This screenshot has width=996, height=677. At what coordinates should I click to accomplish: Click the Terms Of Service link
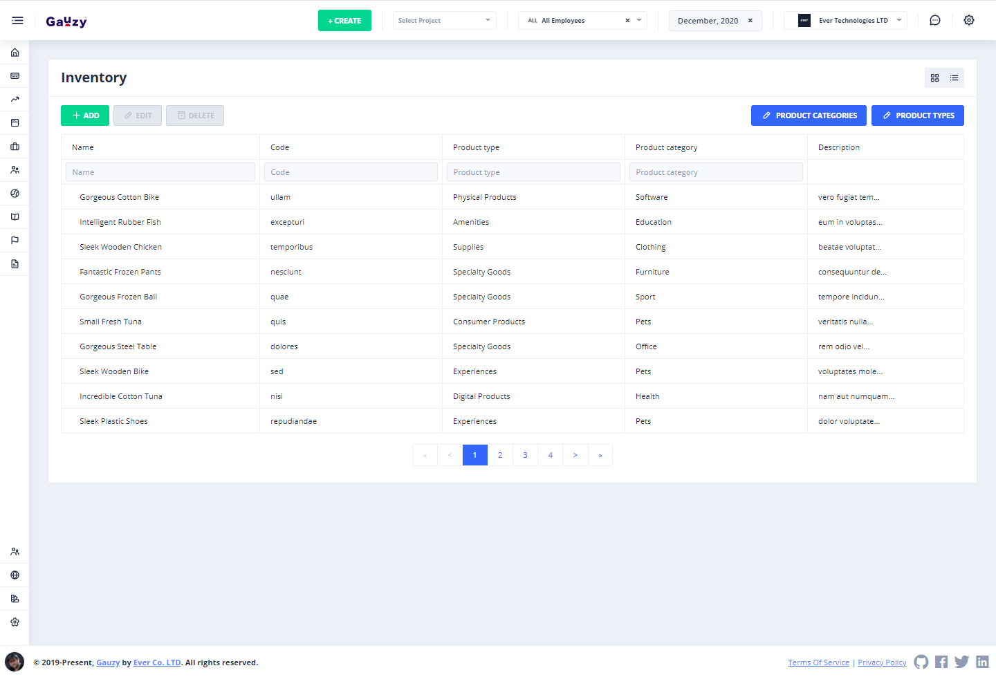click(818, 662)
